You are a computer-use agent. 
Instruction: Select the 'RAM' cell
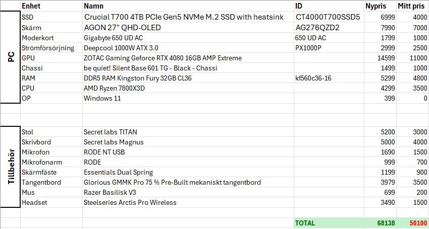coord(51,78)
